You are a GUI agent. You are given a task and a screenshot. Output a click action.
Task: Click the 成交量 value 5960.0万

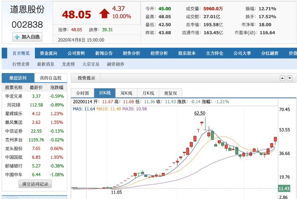(213, 9)
